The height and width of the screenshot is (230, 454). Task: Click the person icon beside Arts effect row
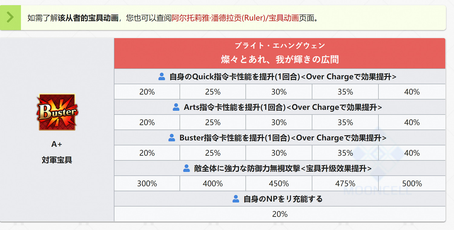tap(176, 107)
